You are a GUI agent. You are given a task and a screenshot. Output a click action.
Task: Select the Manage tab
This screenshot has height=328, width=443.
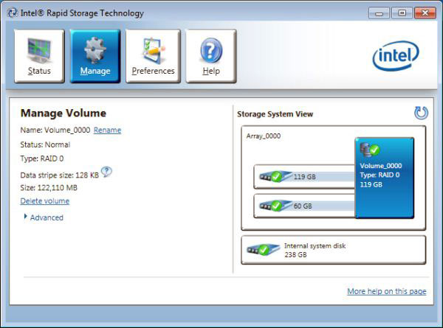click(95, 56)
